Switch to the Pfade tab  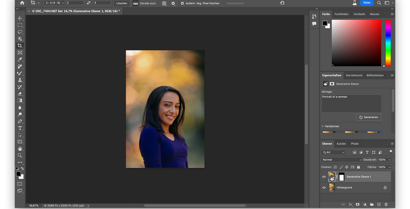coord(355,144)
